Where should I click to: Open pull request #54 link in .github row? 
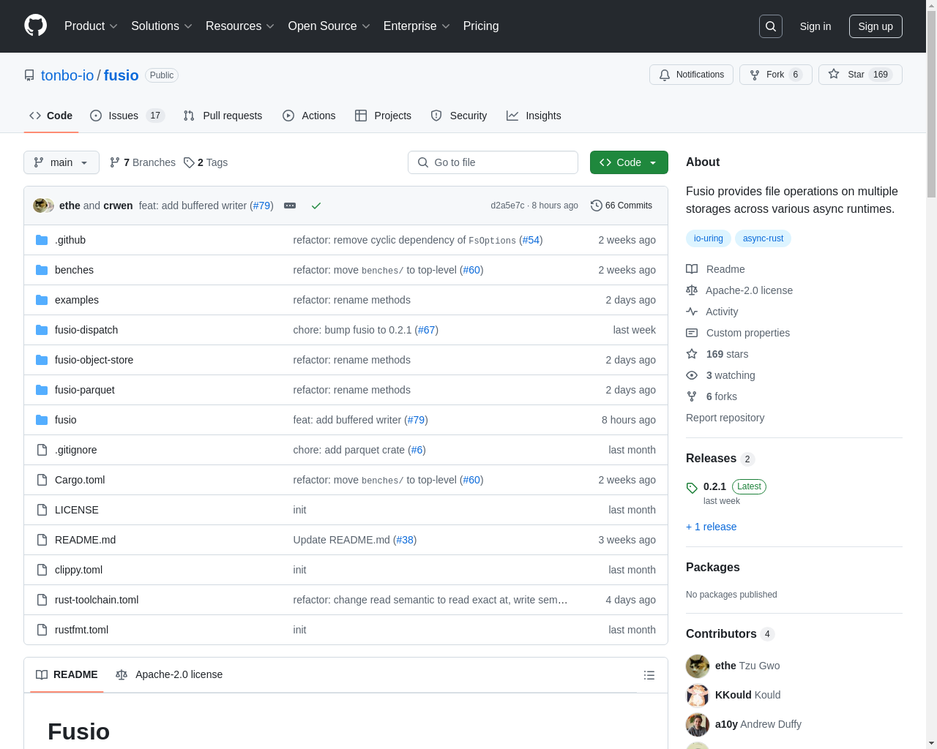point(531,240)
